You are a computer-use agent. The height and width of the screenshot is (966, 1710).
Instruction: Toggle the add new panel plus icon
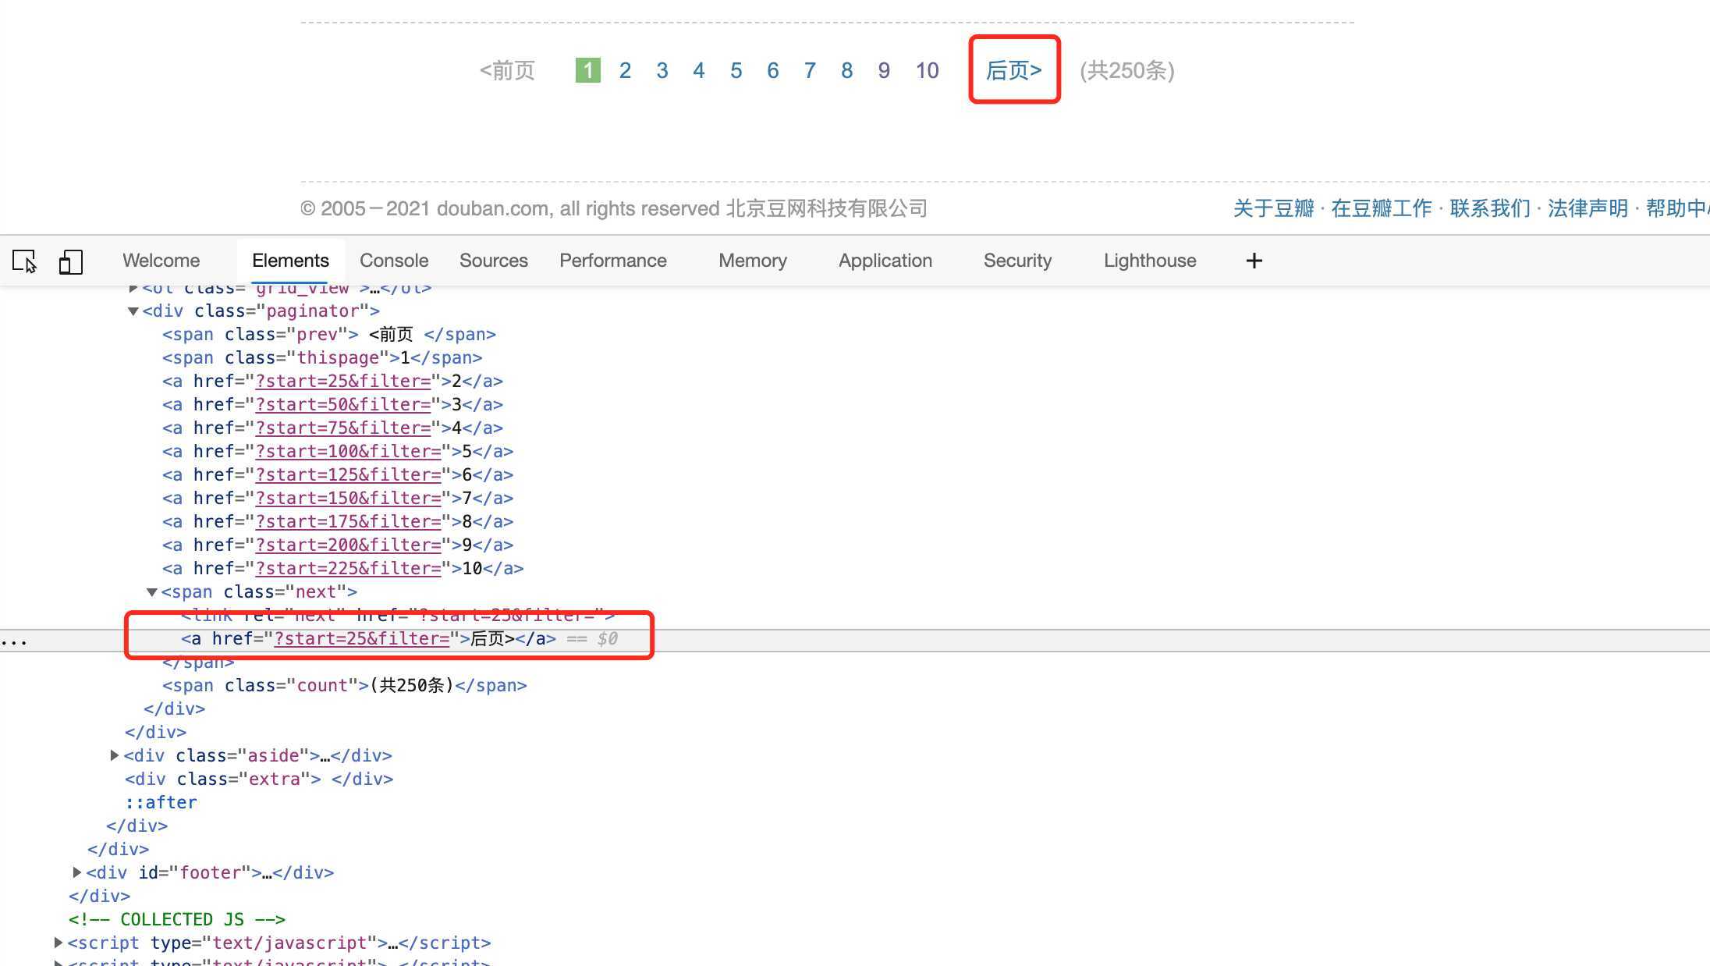[1253, 260]
